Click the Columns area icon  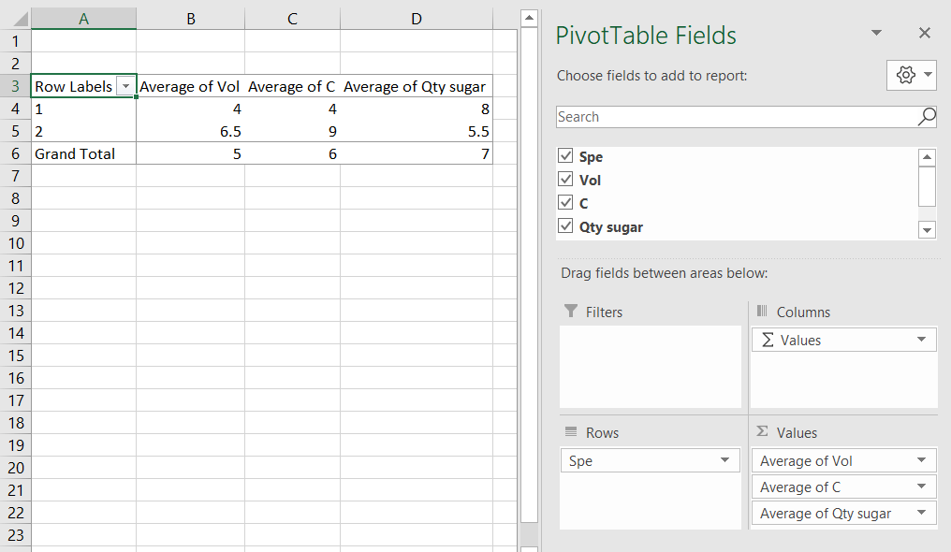click(x=763, y=312)
